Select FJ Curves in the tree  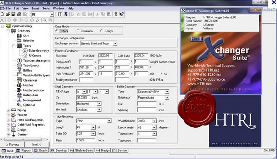pos(34,55)
